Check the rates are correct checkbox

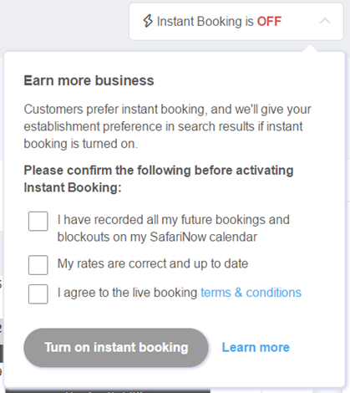[38, 265]
